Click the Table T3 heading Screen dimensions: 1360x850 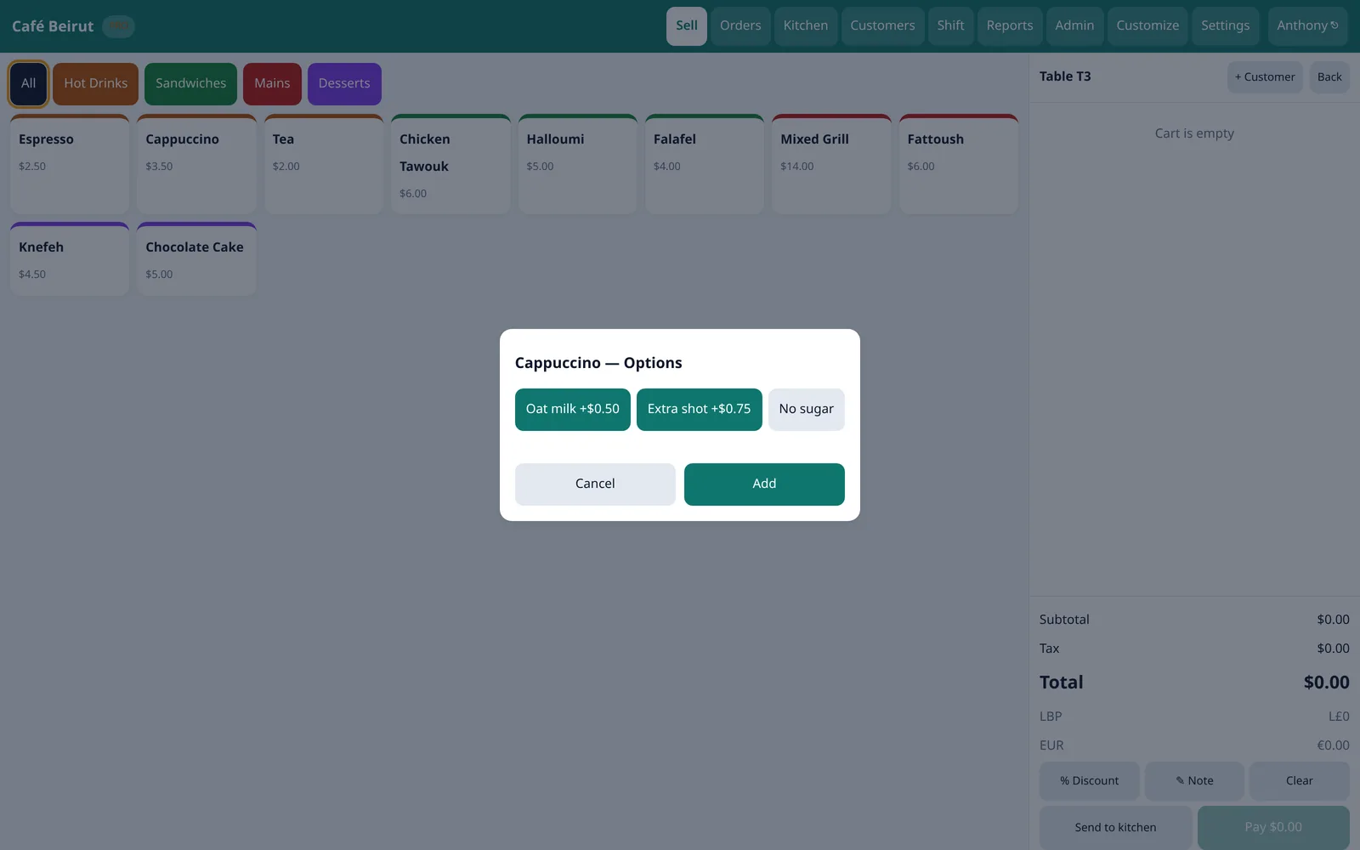tap(1065, 76)
